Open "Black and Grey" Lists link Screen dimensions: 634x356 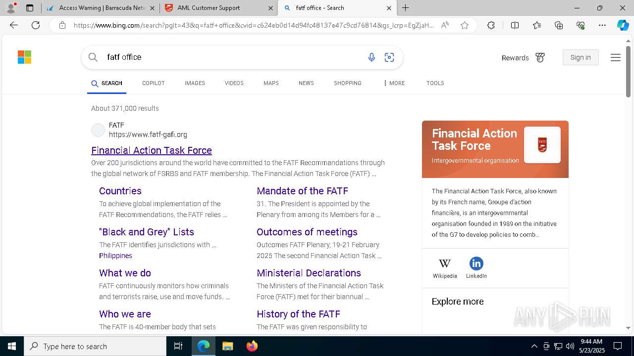coord(147,232)
